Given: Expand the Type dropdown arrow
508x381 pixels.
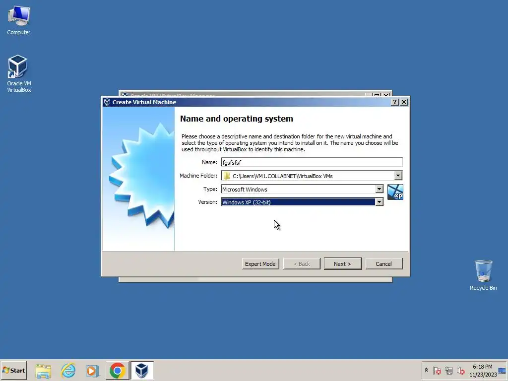Looking at the screenshot, I should point(379,189).
